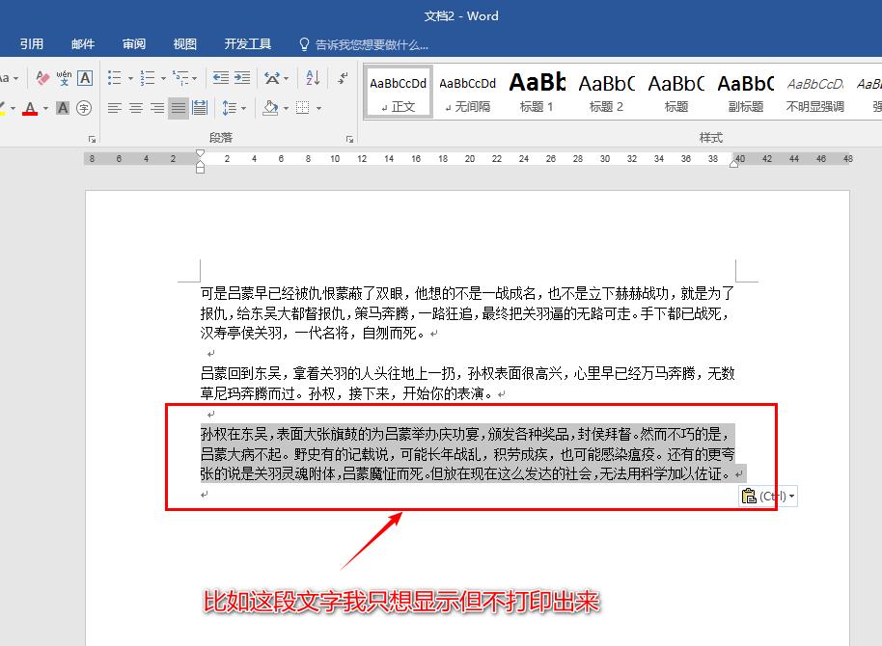Toggle center alignment for the paragraph
The image size is (882, 646).
click(137, 108)
